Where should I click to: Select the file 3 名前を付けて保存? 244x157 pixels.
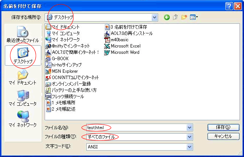point(126,27)
